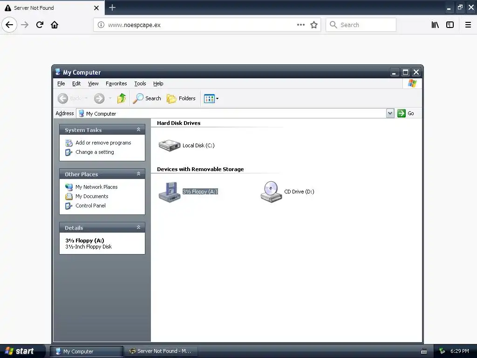Viewport: 477px width, 358px height.
Task: Open the Views dropdown button
Action: (211, 99)
